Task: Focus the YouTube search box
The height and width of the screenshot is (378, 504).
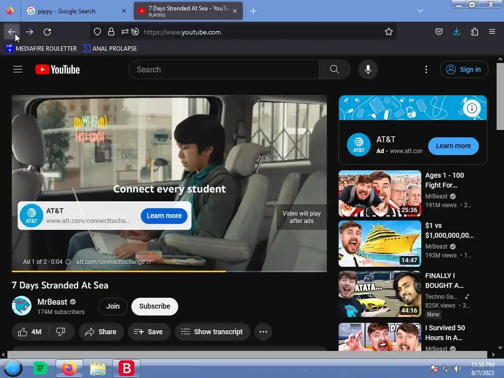Action: pyautogui.click(x=224, y=69)
